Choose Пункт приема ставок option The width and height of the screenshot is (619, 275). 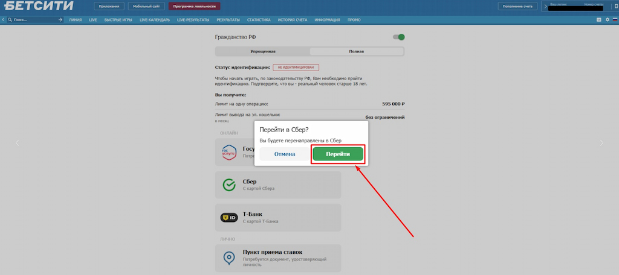[x=278, y=259]
